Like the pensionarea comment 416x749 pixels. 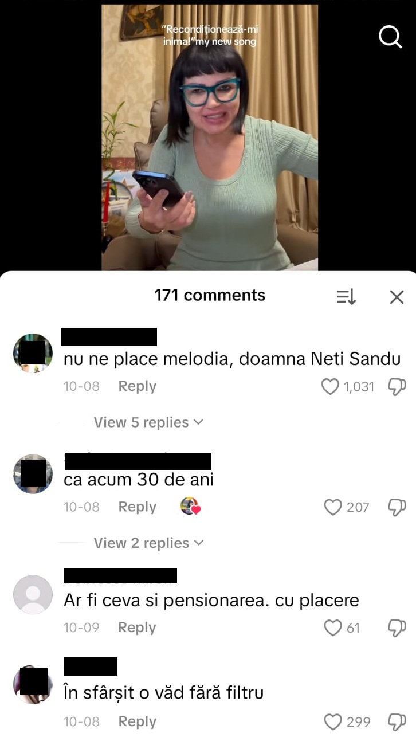pos(333,628)
